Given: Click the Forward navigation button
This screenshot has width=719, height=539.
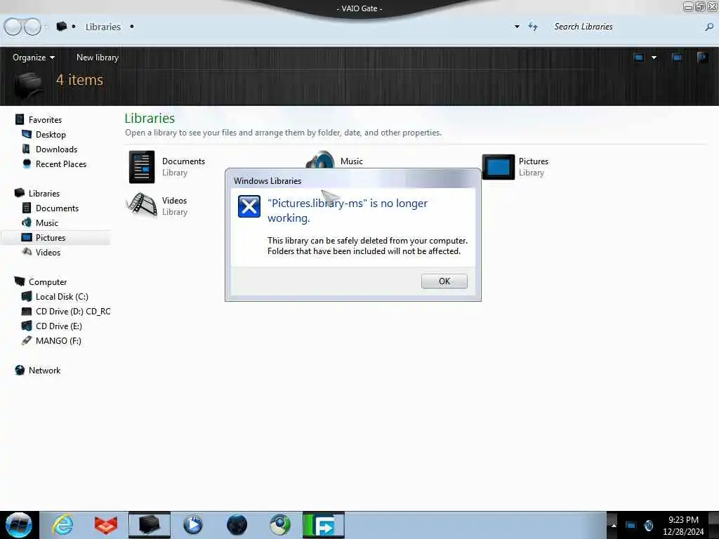Looking at the screenshot, I should click(x=32, y=27).
